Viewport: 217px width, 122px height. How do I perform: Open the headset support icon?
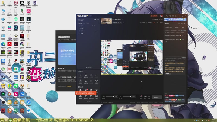170,16
